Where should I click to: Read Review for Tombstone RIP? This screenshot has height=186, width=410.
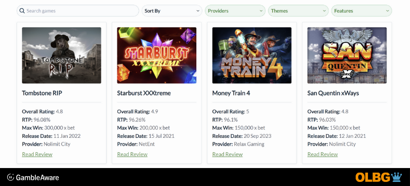(37, 154)
